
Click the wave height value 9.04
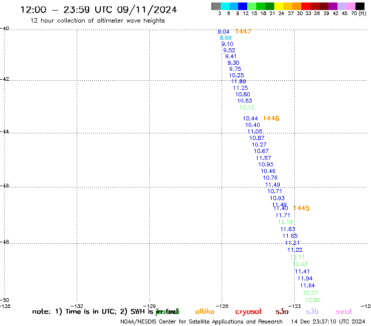(x=224, y=32)
